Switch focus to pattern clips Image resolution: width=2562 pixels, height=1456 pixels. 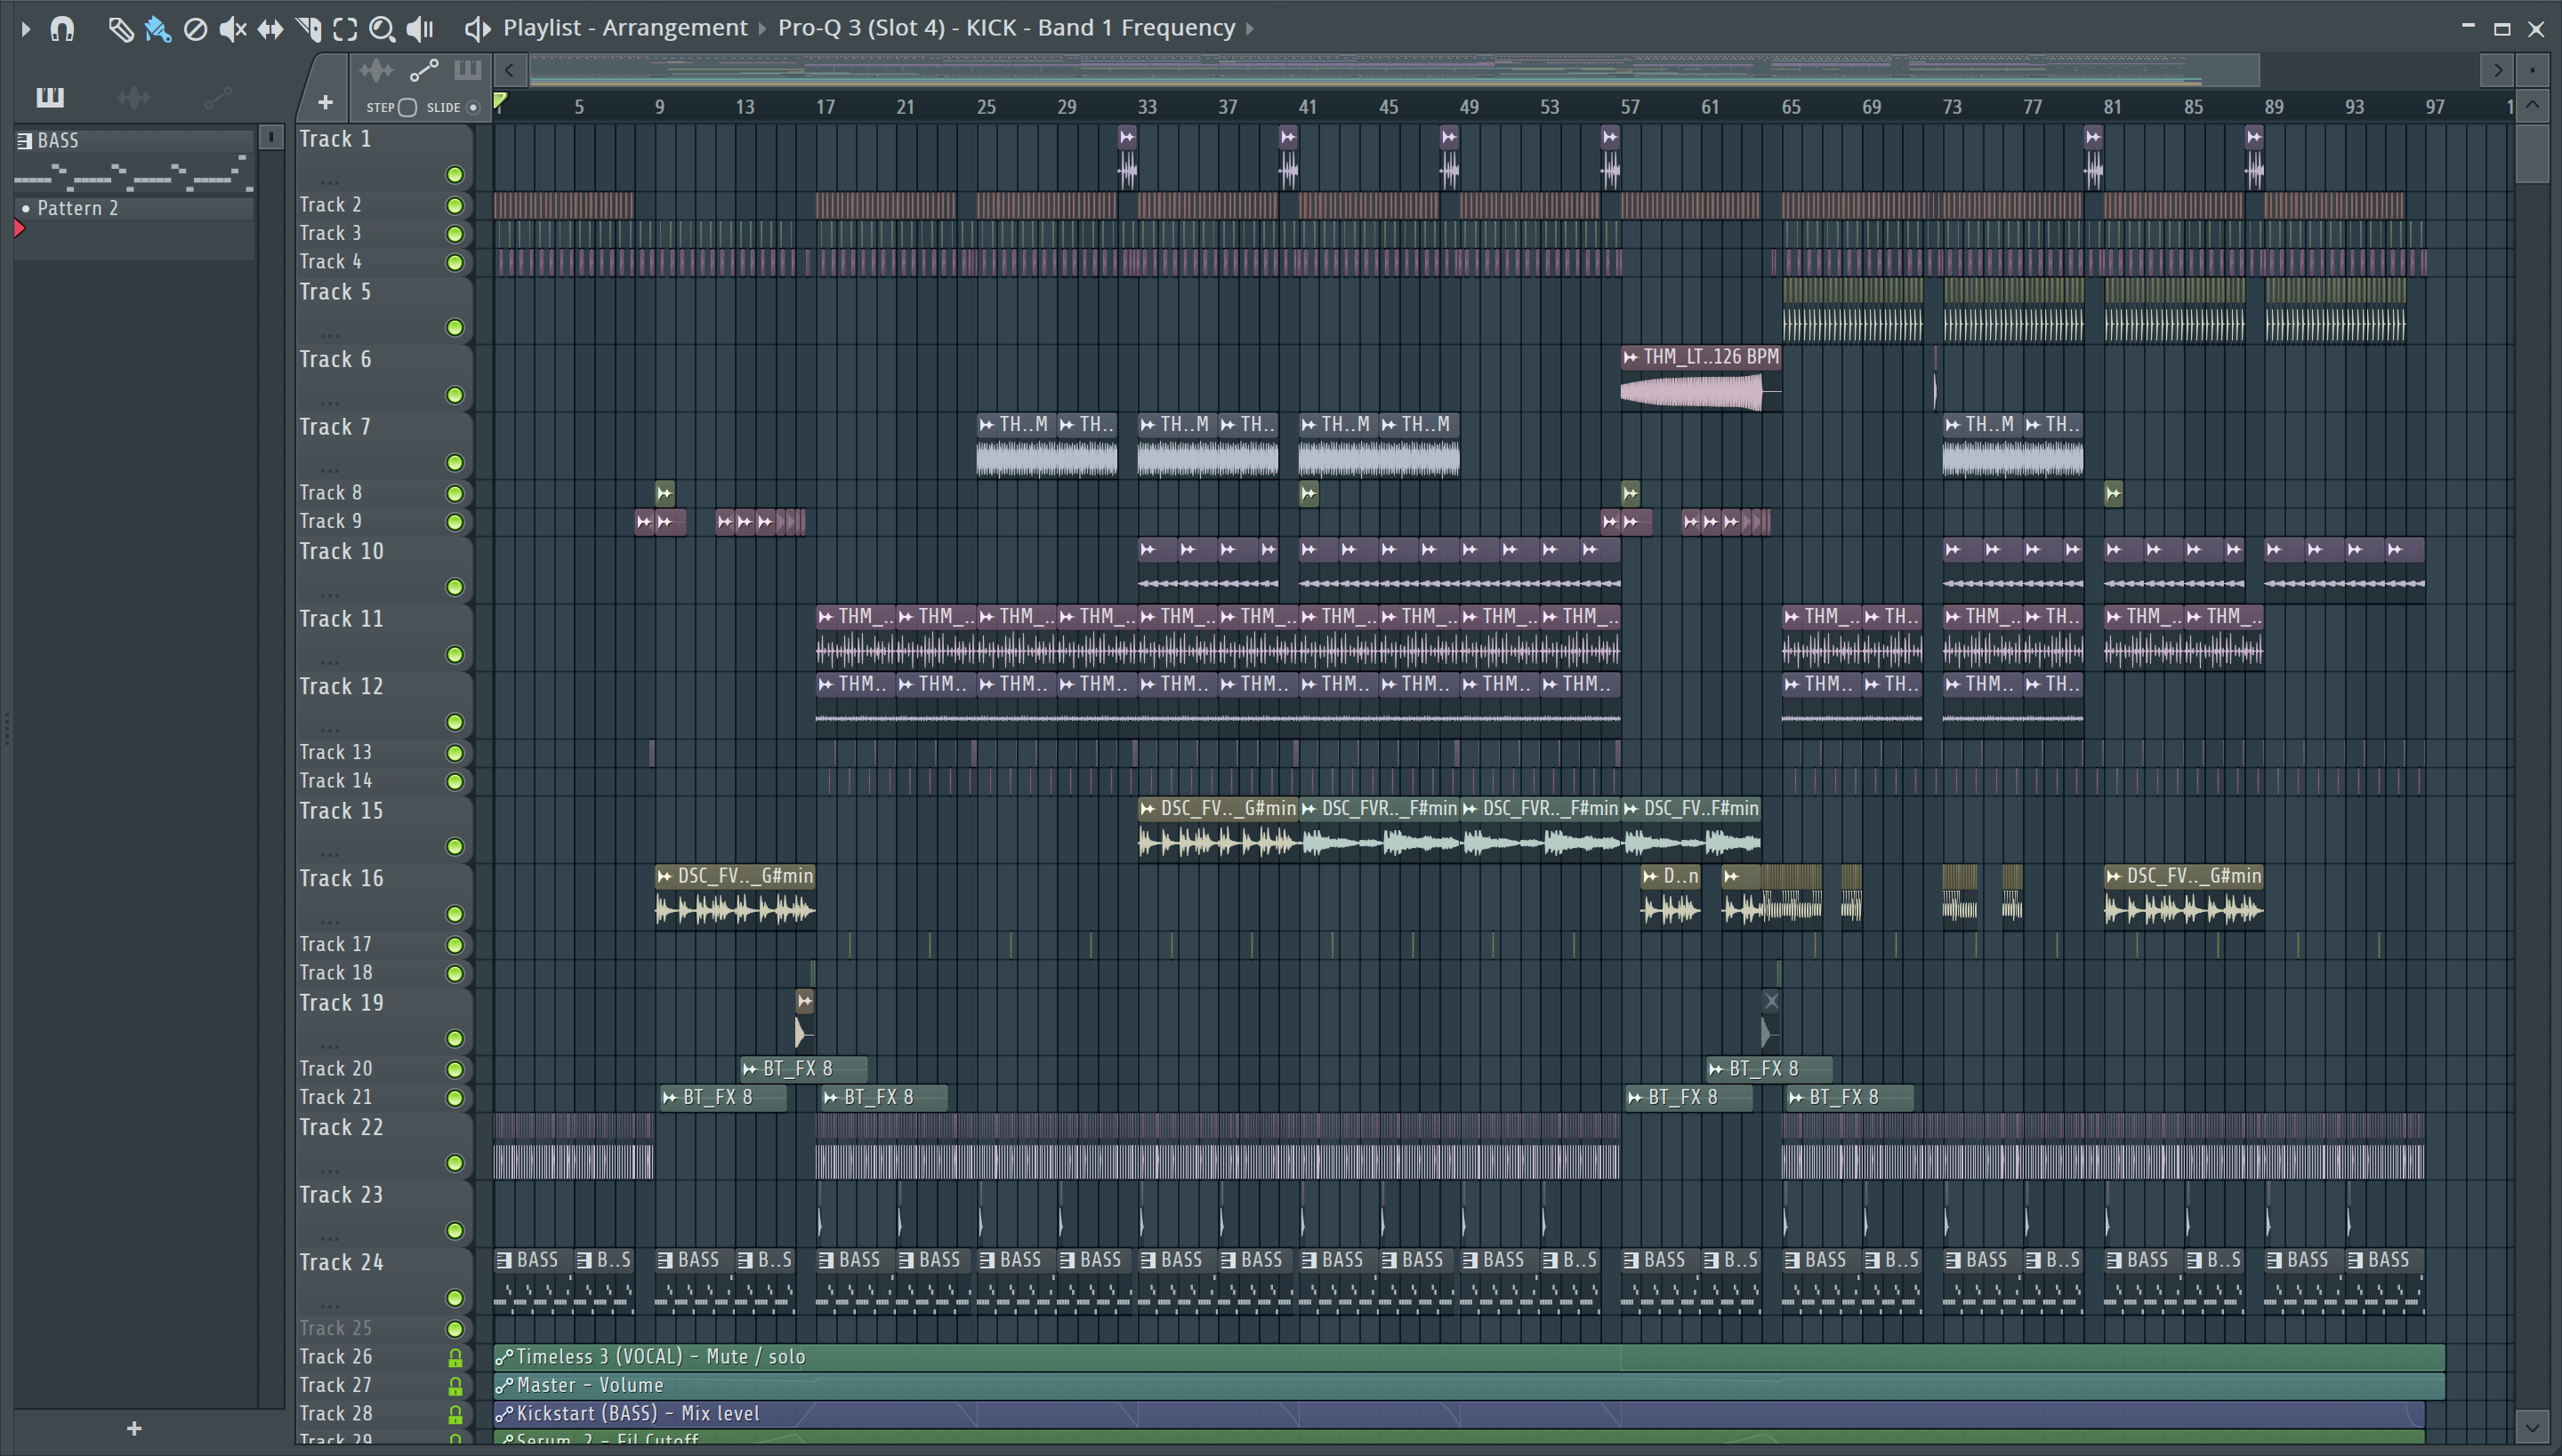tap(467, 70)
